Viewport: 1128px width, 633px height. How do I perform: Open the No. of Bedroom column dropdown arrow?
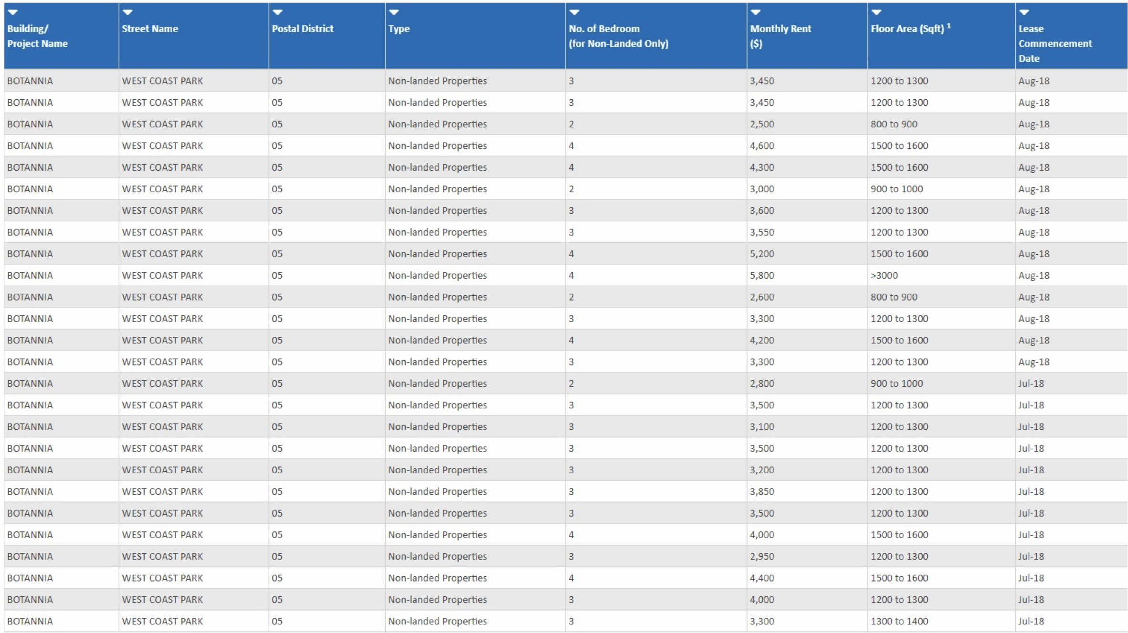pos(574,12)
